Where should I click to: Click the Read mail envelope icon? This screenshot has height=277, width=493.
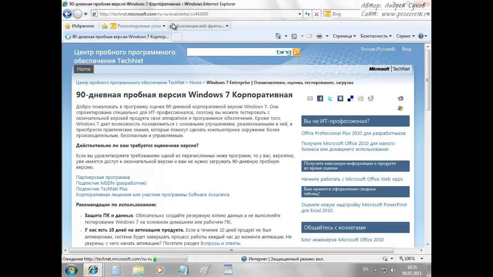point(309,36)
